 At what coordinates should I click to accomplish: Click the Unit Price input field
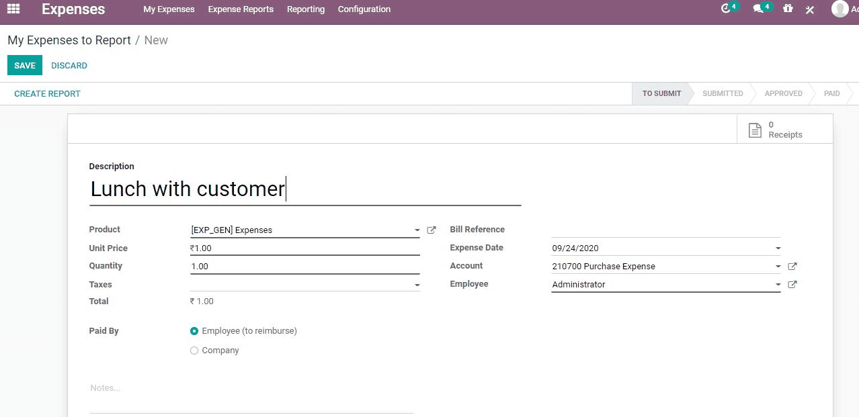point(305,248)
